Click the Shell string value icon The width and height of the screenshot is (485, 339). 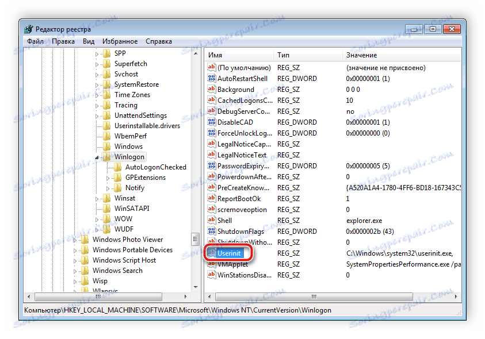(x=212, y=220)
